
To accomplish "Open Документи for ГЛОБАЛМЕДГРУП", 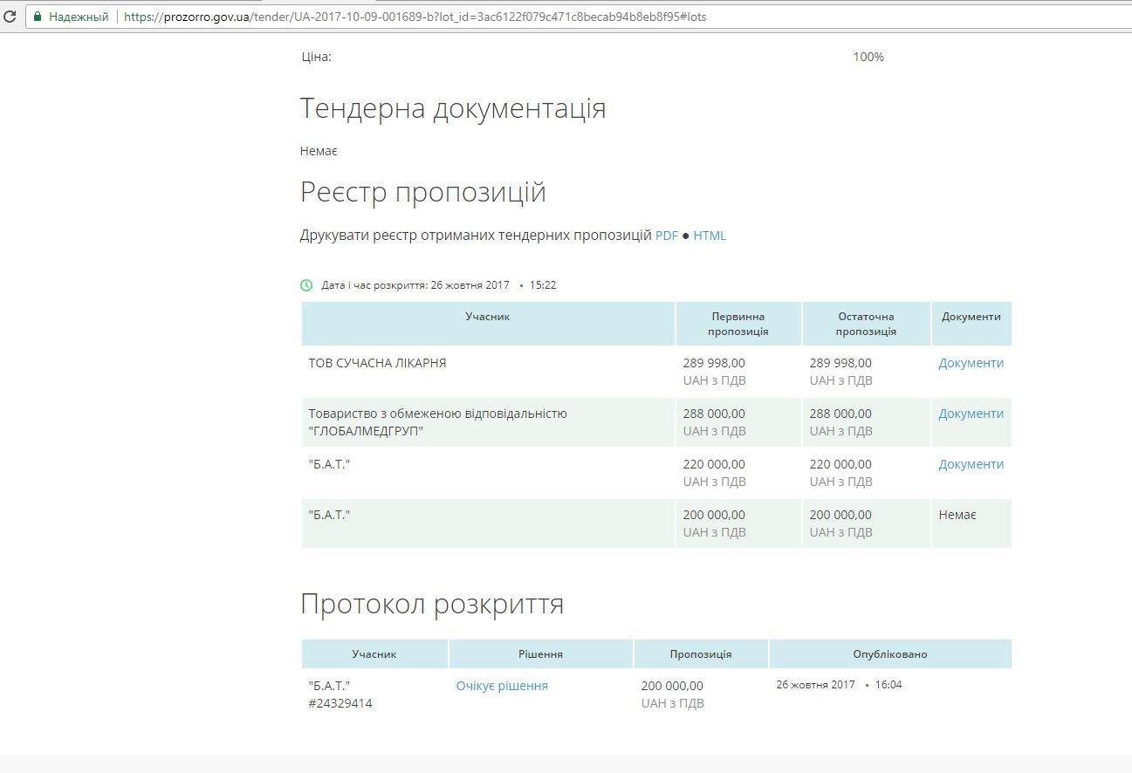I will (971, 414).
